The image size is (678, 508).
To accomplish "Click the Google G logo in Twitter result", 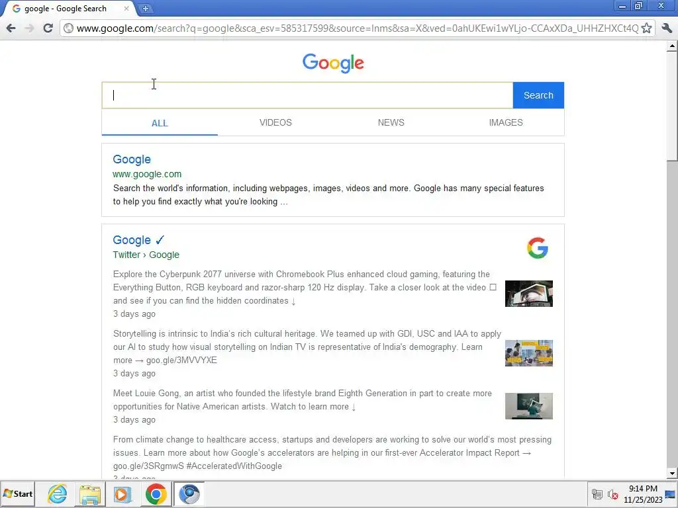I will pos(538,248).
